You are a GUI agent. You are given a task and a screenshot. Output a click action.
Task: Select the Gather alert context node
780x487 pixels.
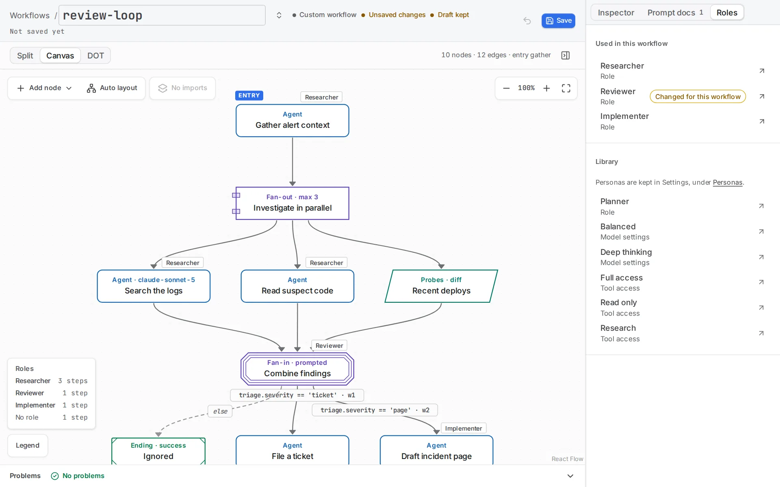point(292,121)
